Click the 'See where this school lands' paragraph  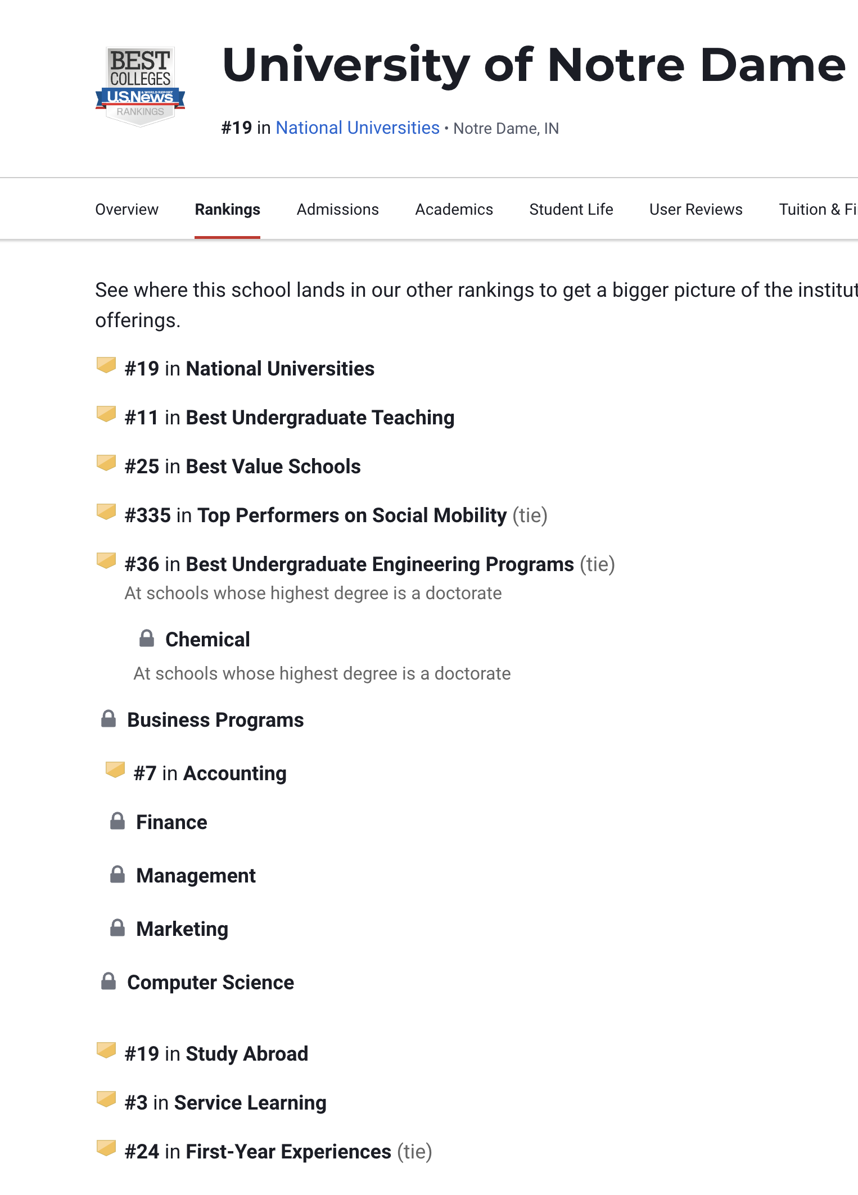(476, 305)
